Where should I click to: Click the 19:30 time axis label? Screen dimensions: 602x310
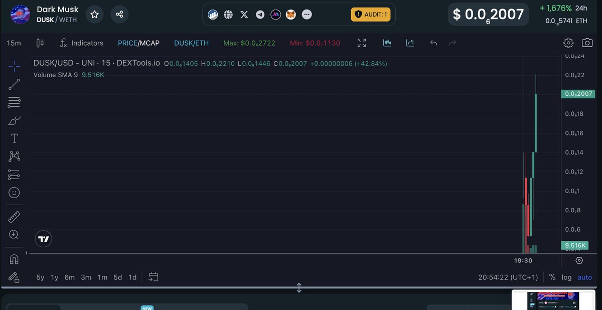(523, 261)
